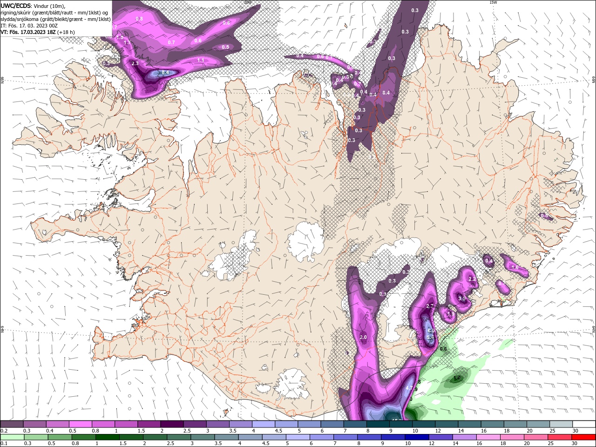Click the white 30 swatch in upper legend

click(x=584, y=424)
